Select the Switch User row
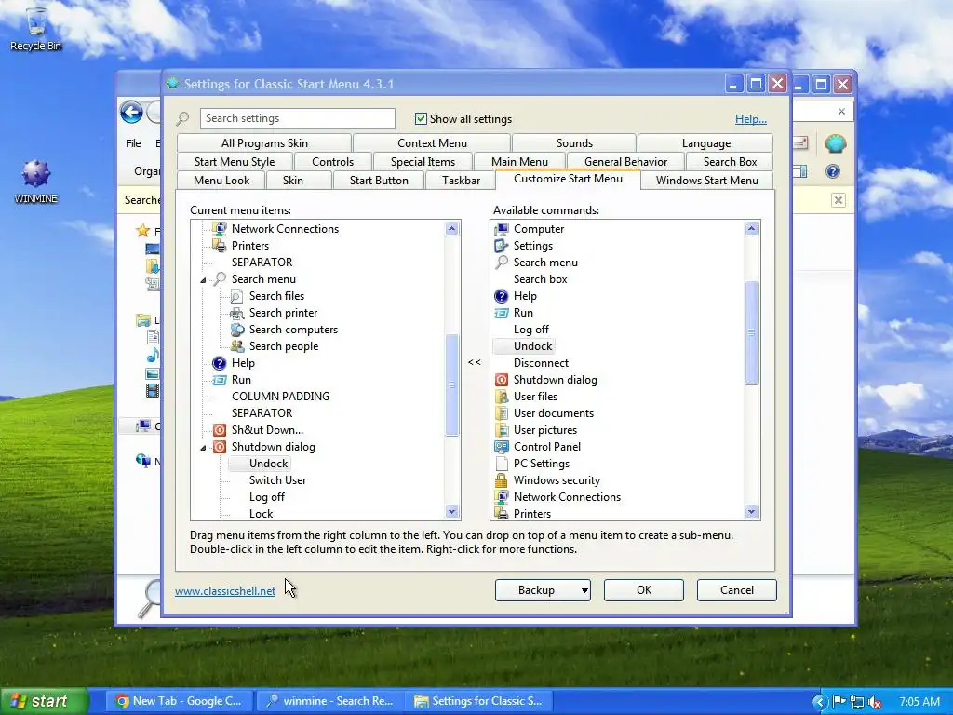The image size is (953, 715). (x=277, y=480)
